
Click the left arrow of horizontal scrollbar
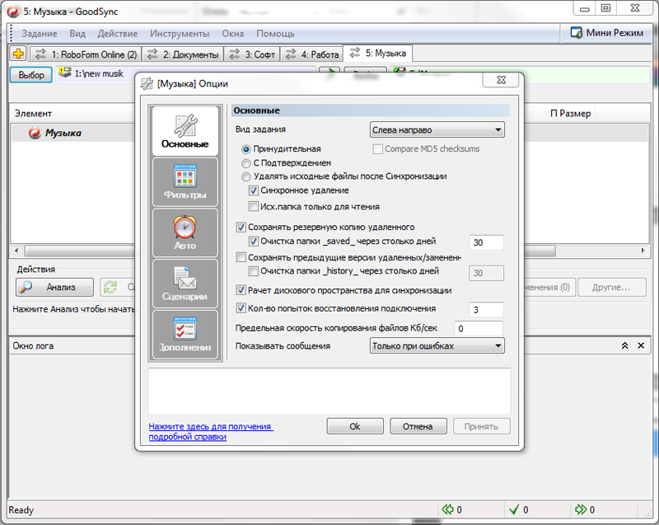pyautogui.click(x=16, y=251)
